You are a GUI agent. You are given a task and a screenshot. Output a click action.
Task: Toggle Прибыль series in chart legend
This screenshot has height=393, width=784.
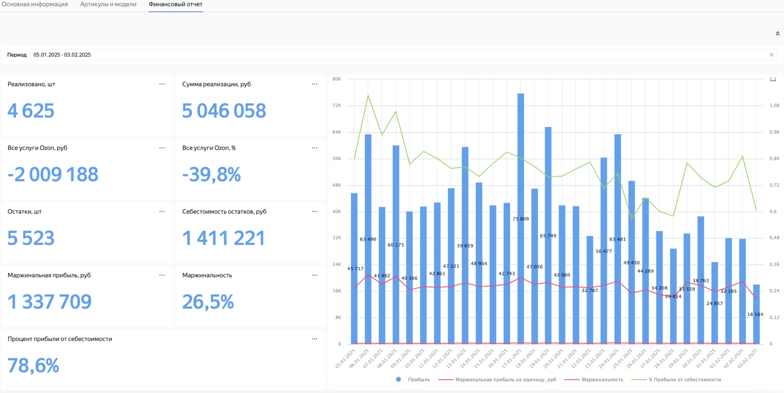(x=413, y=380)
